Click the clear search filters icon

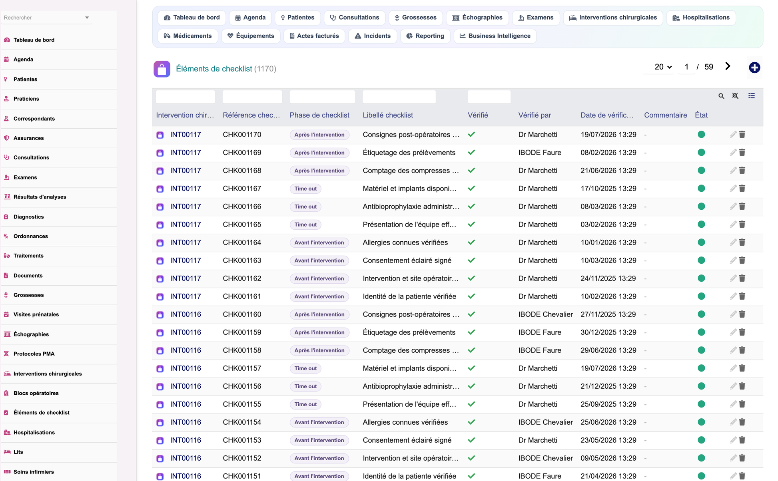pos(735,96)
